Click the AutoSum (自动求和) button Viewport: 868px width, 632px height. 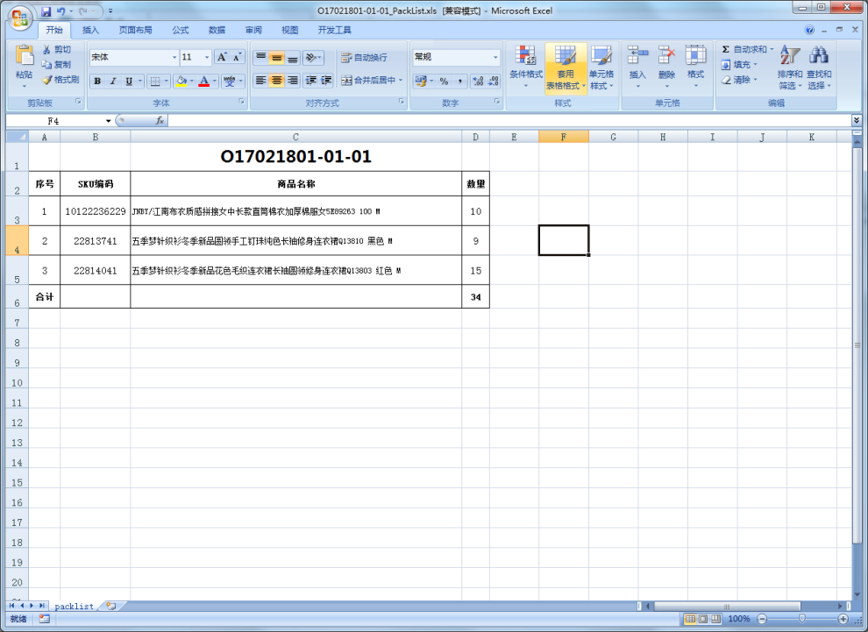tap(743, 50)
